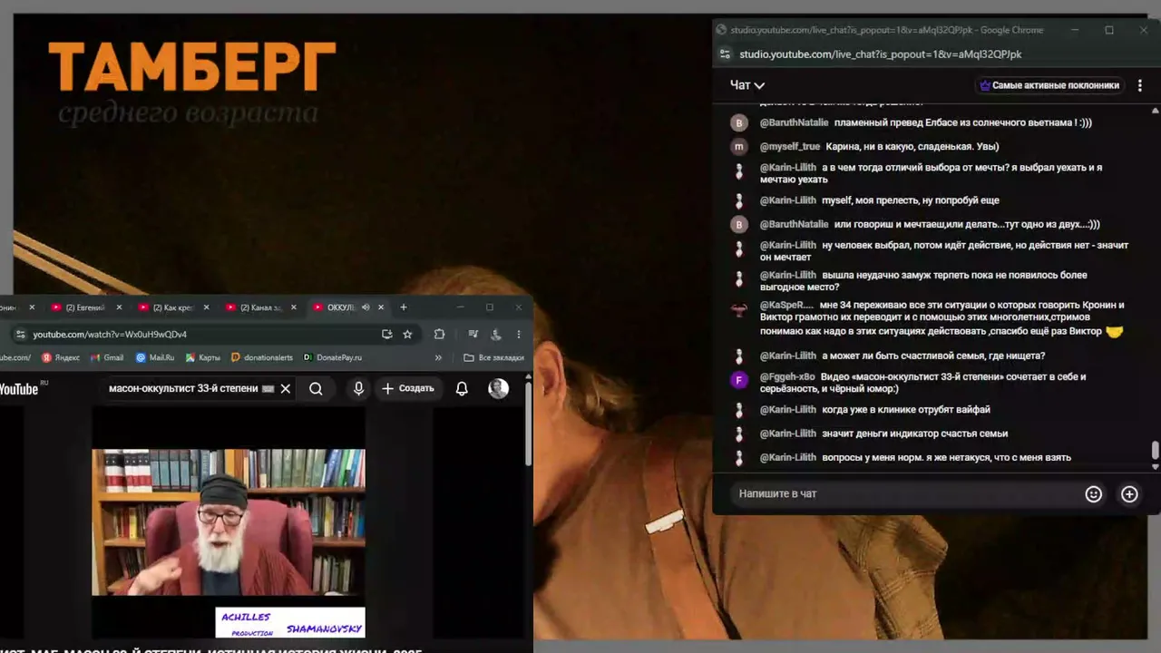1161x653 pixels.
Task: Start YouTube voice search with microphone
Action: [358, 388]
